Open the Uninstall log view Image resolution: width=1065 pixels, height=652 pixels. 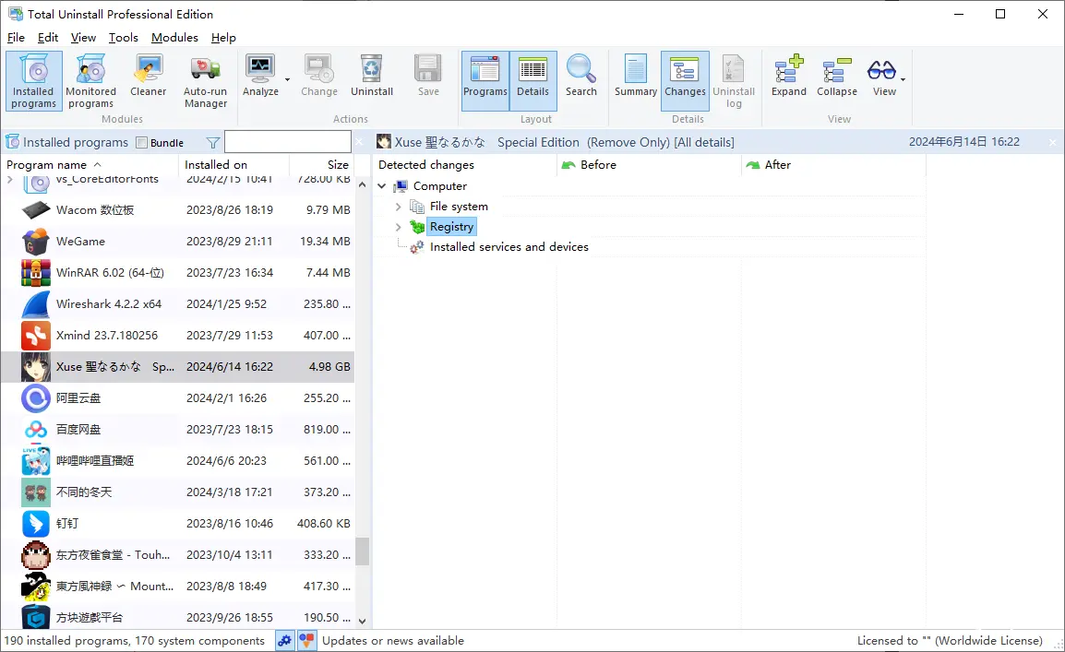click(734, 81)
